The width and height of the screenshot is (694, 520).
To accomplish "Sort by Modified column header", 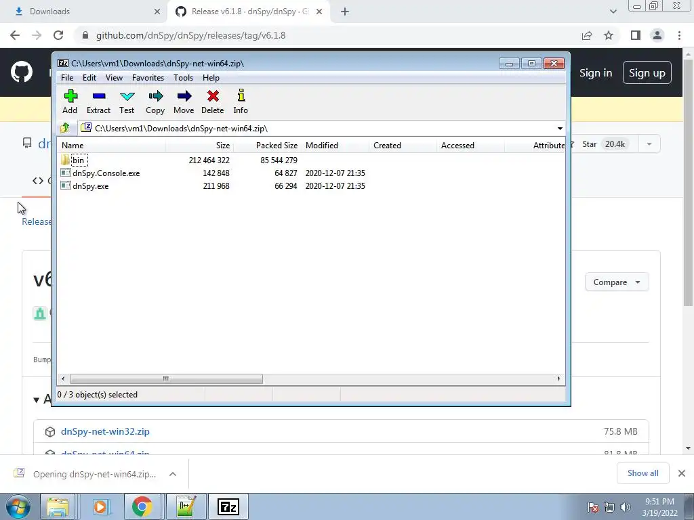I will pyautogui.click(x=335, y=146).
